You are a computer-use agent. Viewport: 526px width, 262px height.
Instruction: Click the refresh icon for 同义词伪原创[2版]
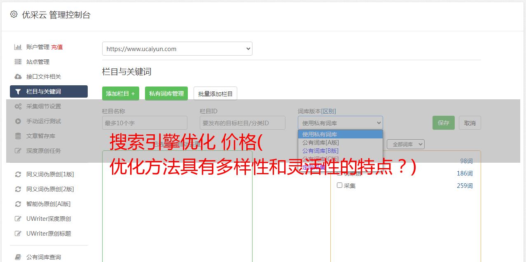point(18,189)
